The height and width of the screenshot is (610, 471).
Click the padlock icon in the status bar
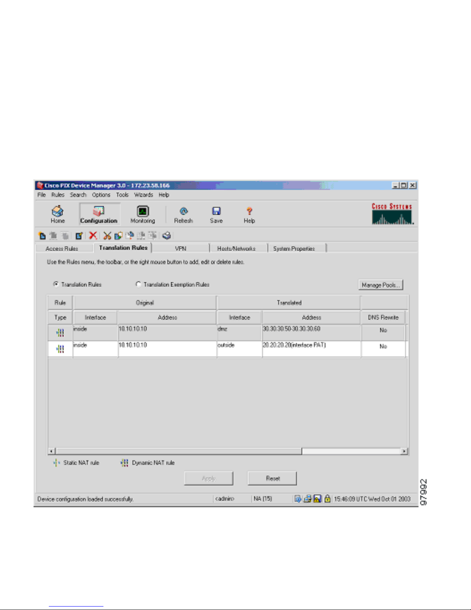(x=327, y=499)
